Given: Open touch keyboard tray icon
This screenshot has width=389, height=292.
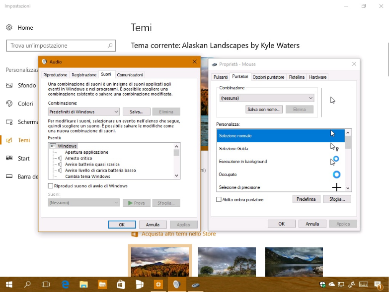Looking at the screenshot, I should tap(364, 285).
